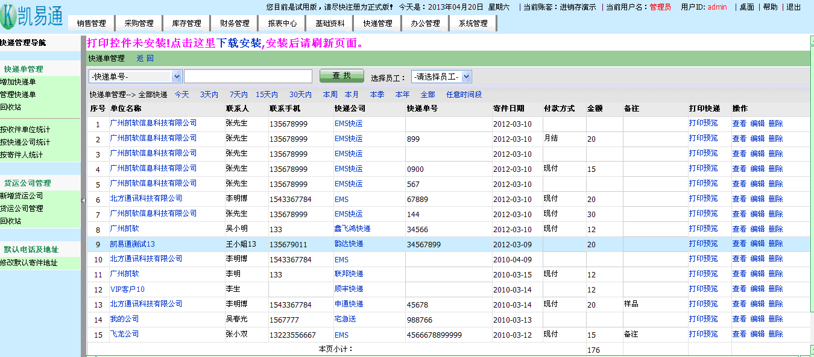The height and width of the screenshot is (357, 814).
Task: Open 我的公司 company link
Action: coord(124,319)
